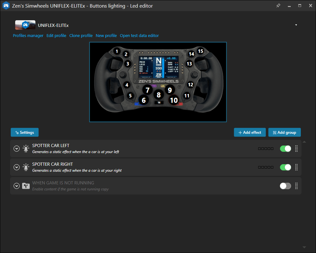The height and width of the screenshot is (253, 316).
Task: Click the drag handle for Spotter Car Right
Action: 296,167
